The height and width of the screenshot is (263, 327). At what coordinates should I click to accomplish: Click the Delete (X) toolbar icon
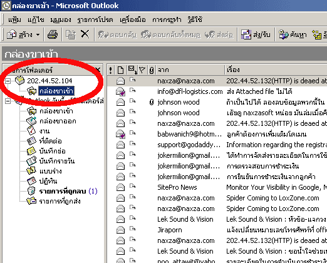(x=85, y=34)
